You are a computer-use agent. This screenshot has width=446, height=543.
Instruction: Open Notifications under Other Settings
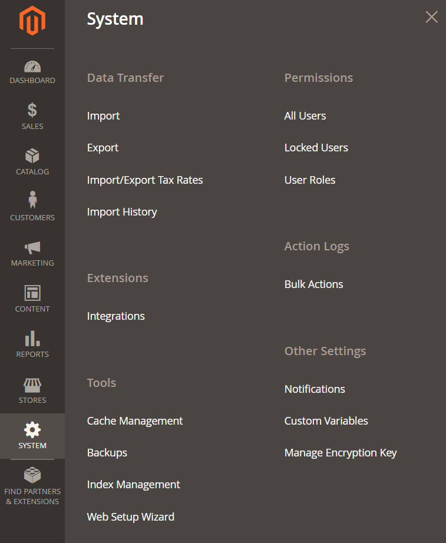(315, 389)
